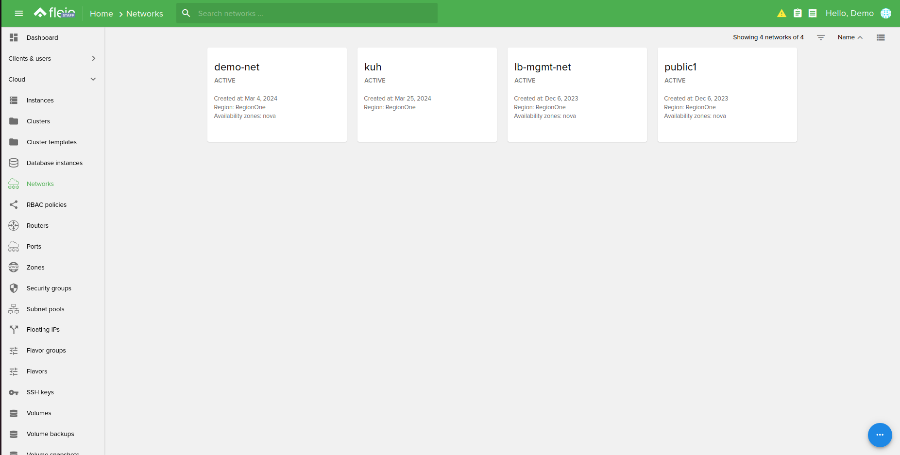
Task: Click the Database instances icon
Action: [x=14, y=163]
